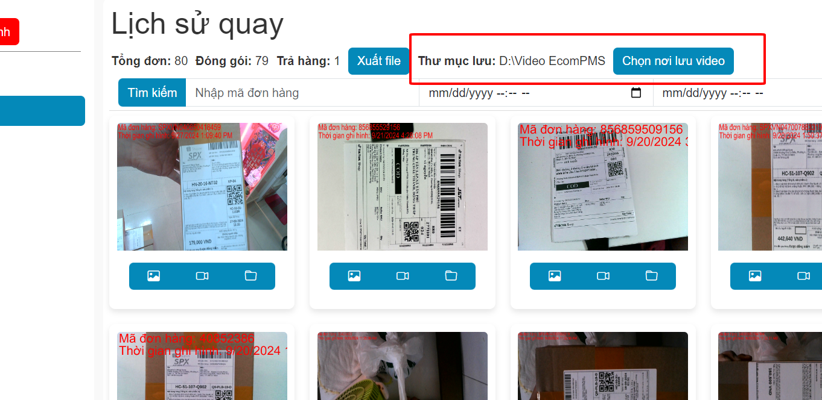Viewport: 822px width, 400px height.
Task: Click Chọn nơi lưu video button
Action: click(x=674, y=61)
